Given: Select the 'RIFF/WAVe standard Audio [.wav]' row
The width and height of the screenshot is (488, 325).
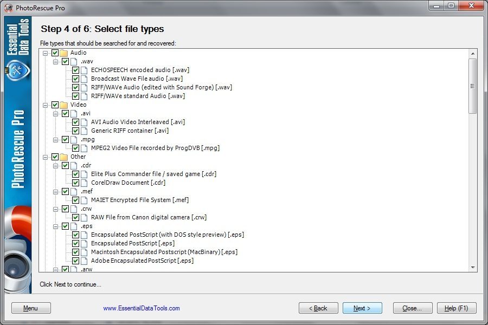Looking at the screenshot, I should point(138,96).
